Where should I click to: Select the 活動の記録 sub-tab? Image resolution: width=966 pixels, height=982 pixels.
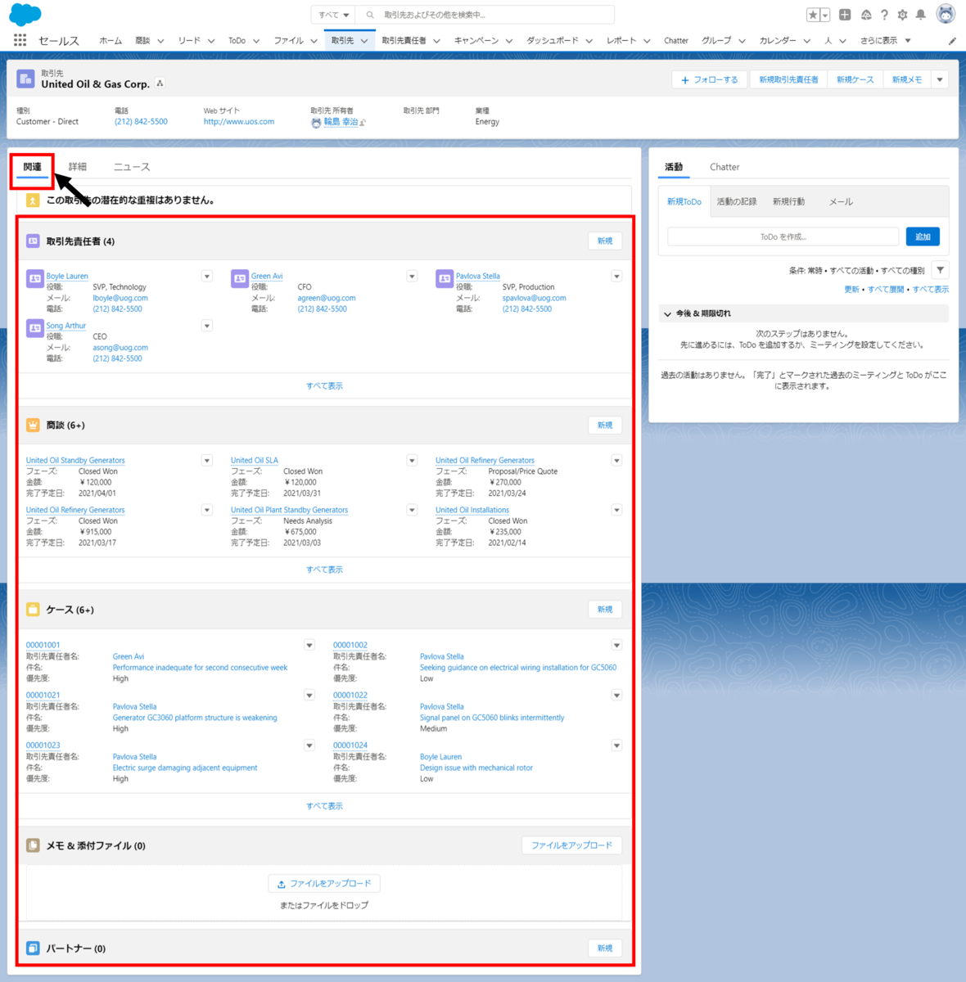click(737, 201)
